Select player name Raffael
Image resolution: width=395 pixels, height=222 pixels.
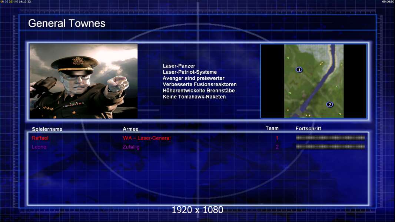[x=40, y=138]
